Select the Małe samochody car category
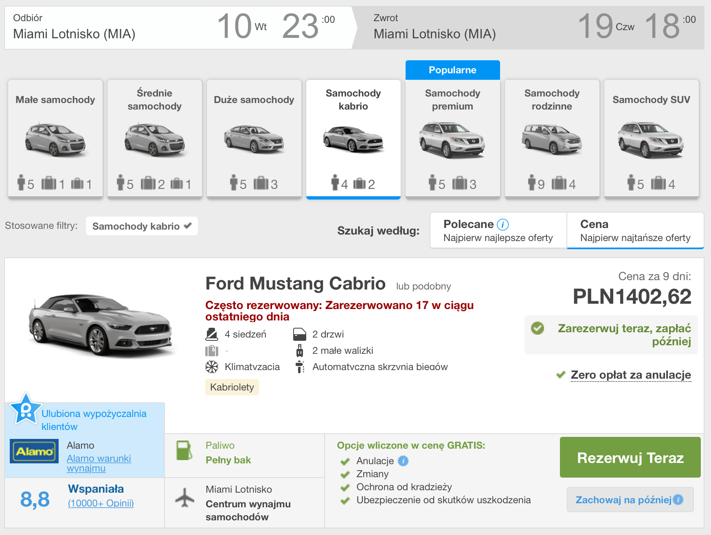 [55, 139]
